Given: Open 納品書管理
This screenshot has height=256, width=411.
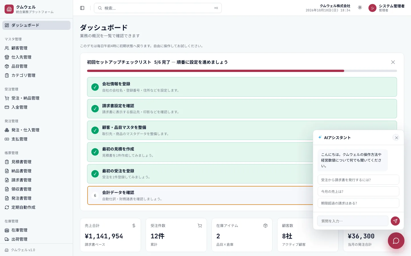Looking at the screenshot, I should [36, 171].
